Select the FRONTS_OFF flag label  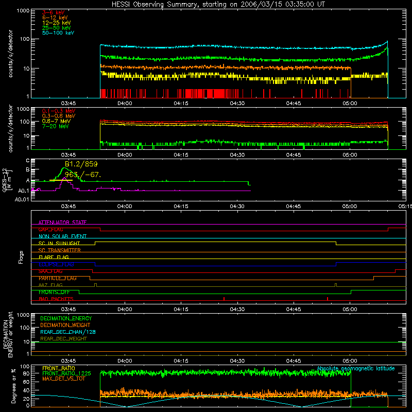tap(54, 292)
